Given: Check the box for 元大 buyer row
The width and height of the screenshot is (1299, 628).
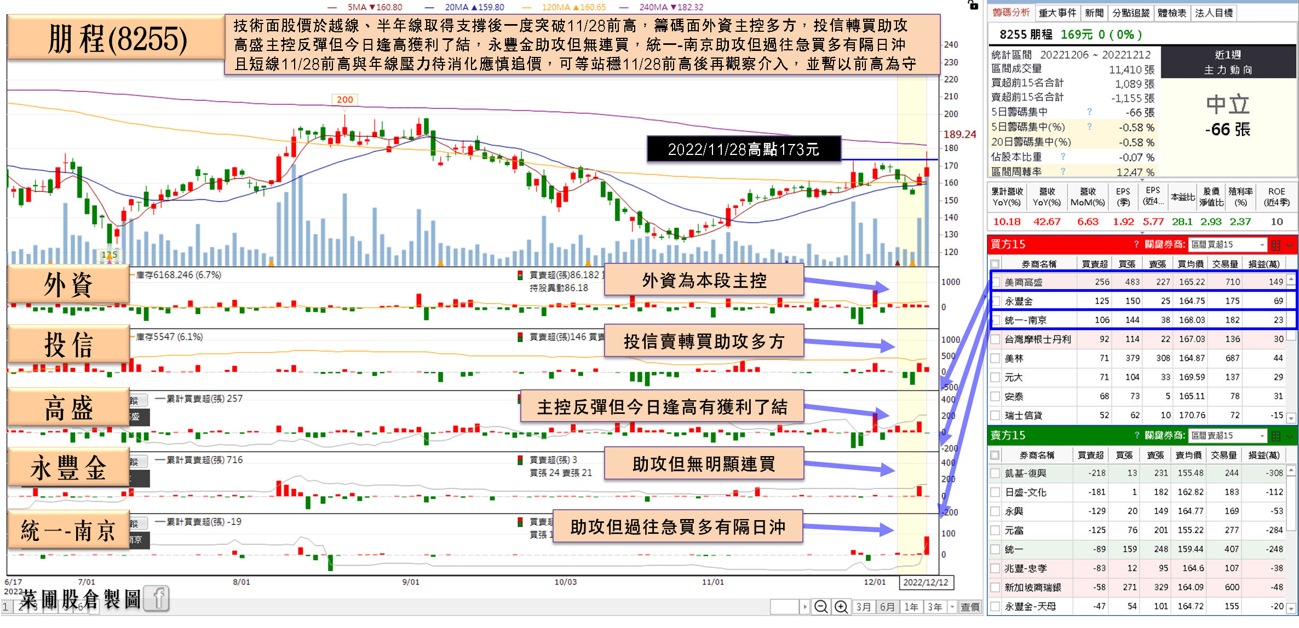Looking at the screenshot, I should pos(995,377).
